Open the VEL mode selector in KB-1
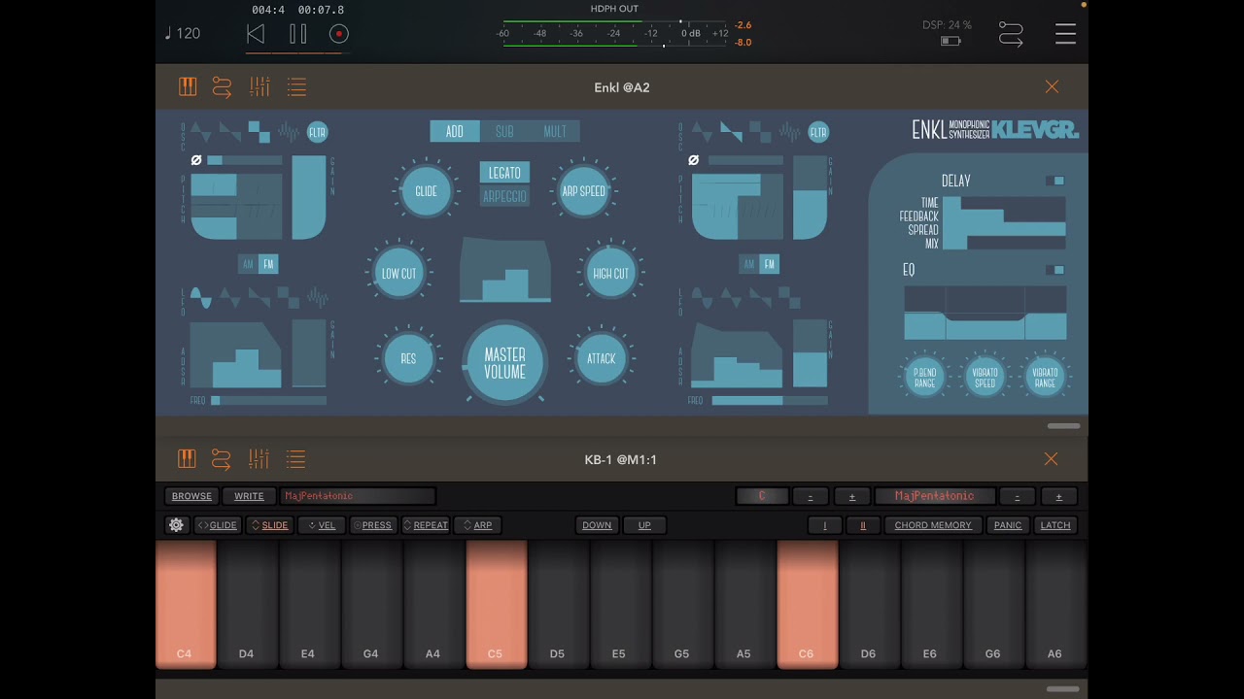The height and width of the screenshot is (699, 1244). coord(321,525)
